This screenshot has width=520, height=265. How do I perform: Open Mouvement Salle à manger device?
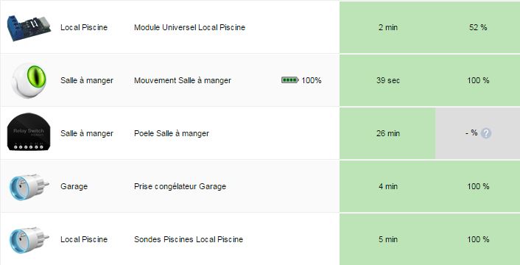(183, 80)
